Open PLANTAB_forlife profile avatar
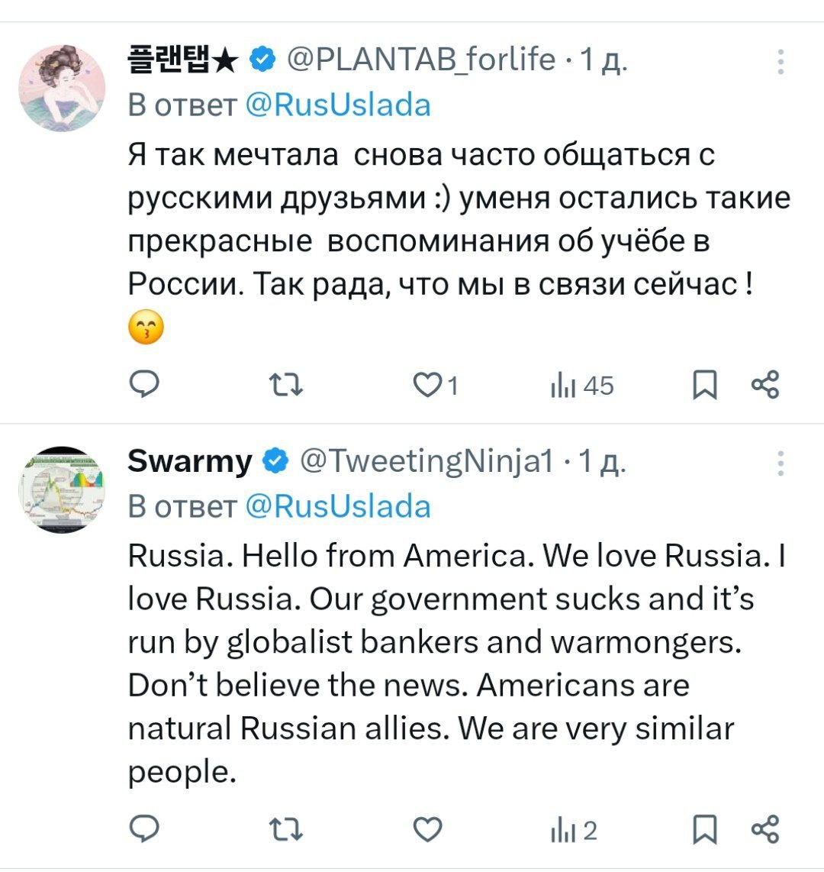Screen dimensions: 824x872 [62, 88]
